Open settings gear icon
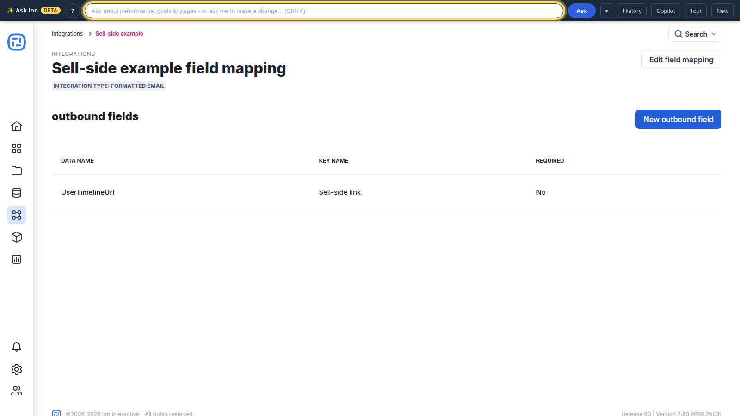 pos(17,369)
